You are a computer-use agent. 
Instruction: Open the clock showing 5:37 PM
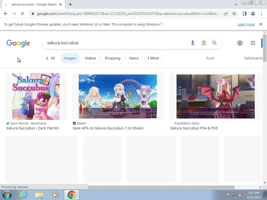[254, 195]
